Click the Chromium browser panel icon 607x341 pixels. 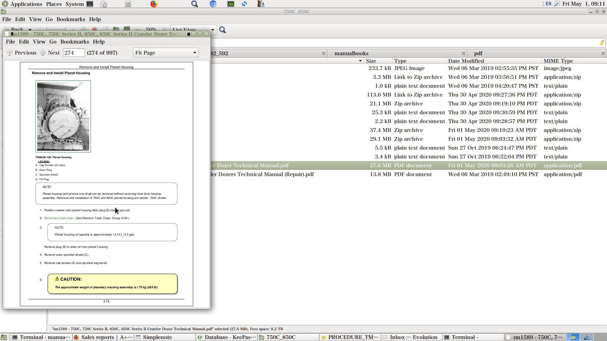(213, 4)
